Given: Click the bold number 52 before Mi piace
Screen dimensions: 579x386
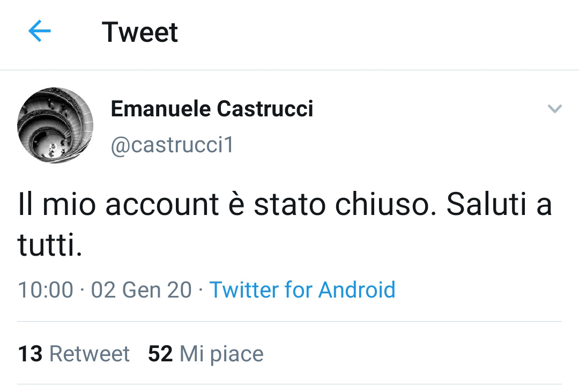Looking at the screenshot, I should (160, 353).
